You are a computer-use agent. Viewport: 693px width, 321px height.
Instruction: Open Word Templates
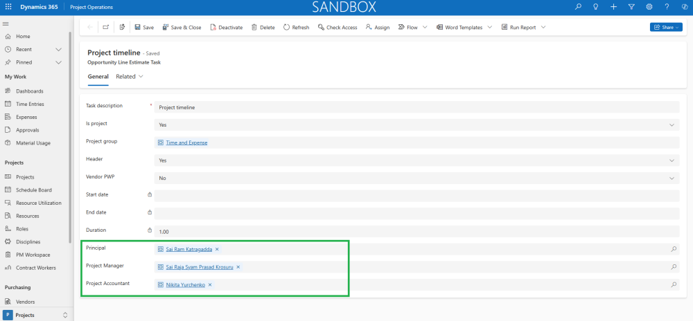coord(459,28)
